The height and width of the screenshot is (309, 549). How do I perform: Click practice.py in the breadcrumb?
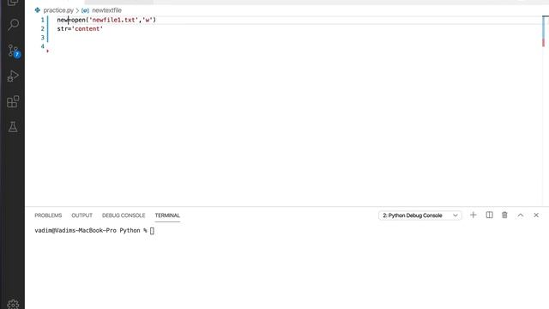tap(58, 10)
